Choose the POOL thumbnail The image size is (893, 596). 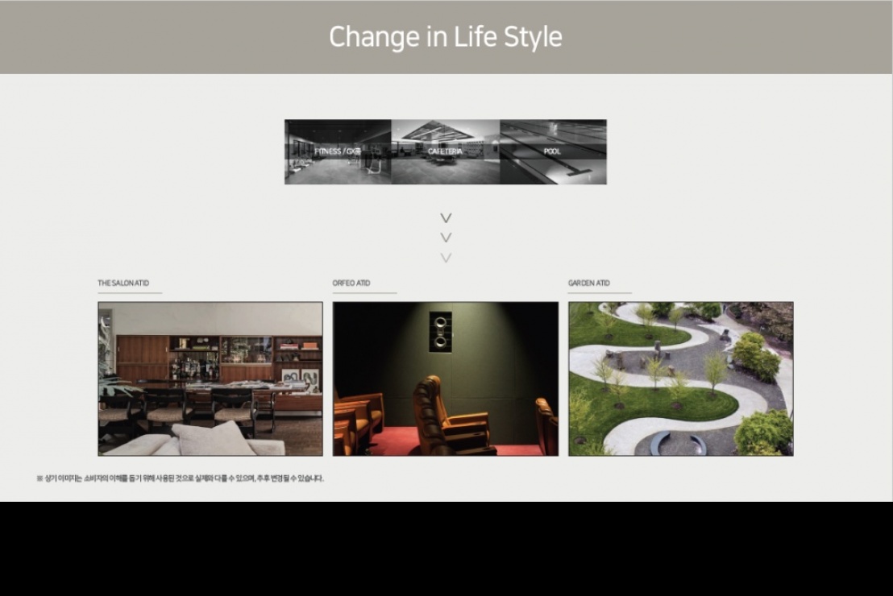click(x=553, y=151)
